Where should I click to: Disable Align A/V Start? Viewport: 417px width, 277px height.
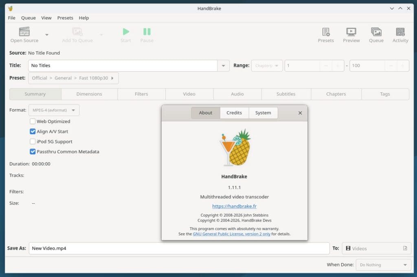(32, 131)
